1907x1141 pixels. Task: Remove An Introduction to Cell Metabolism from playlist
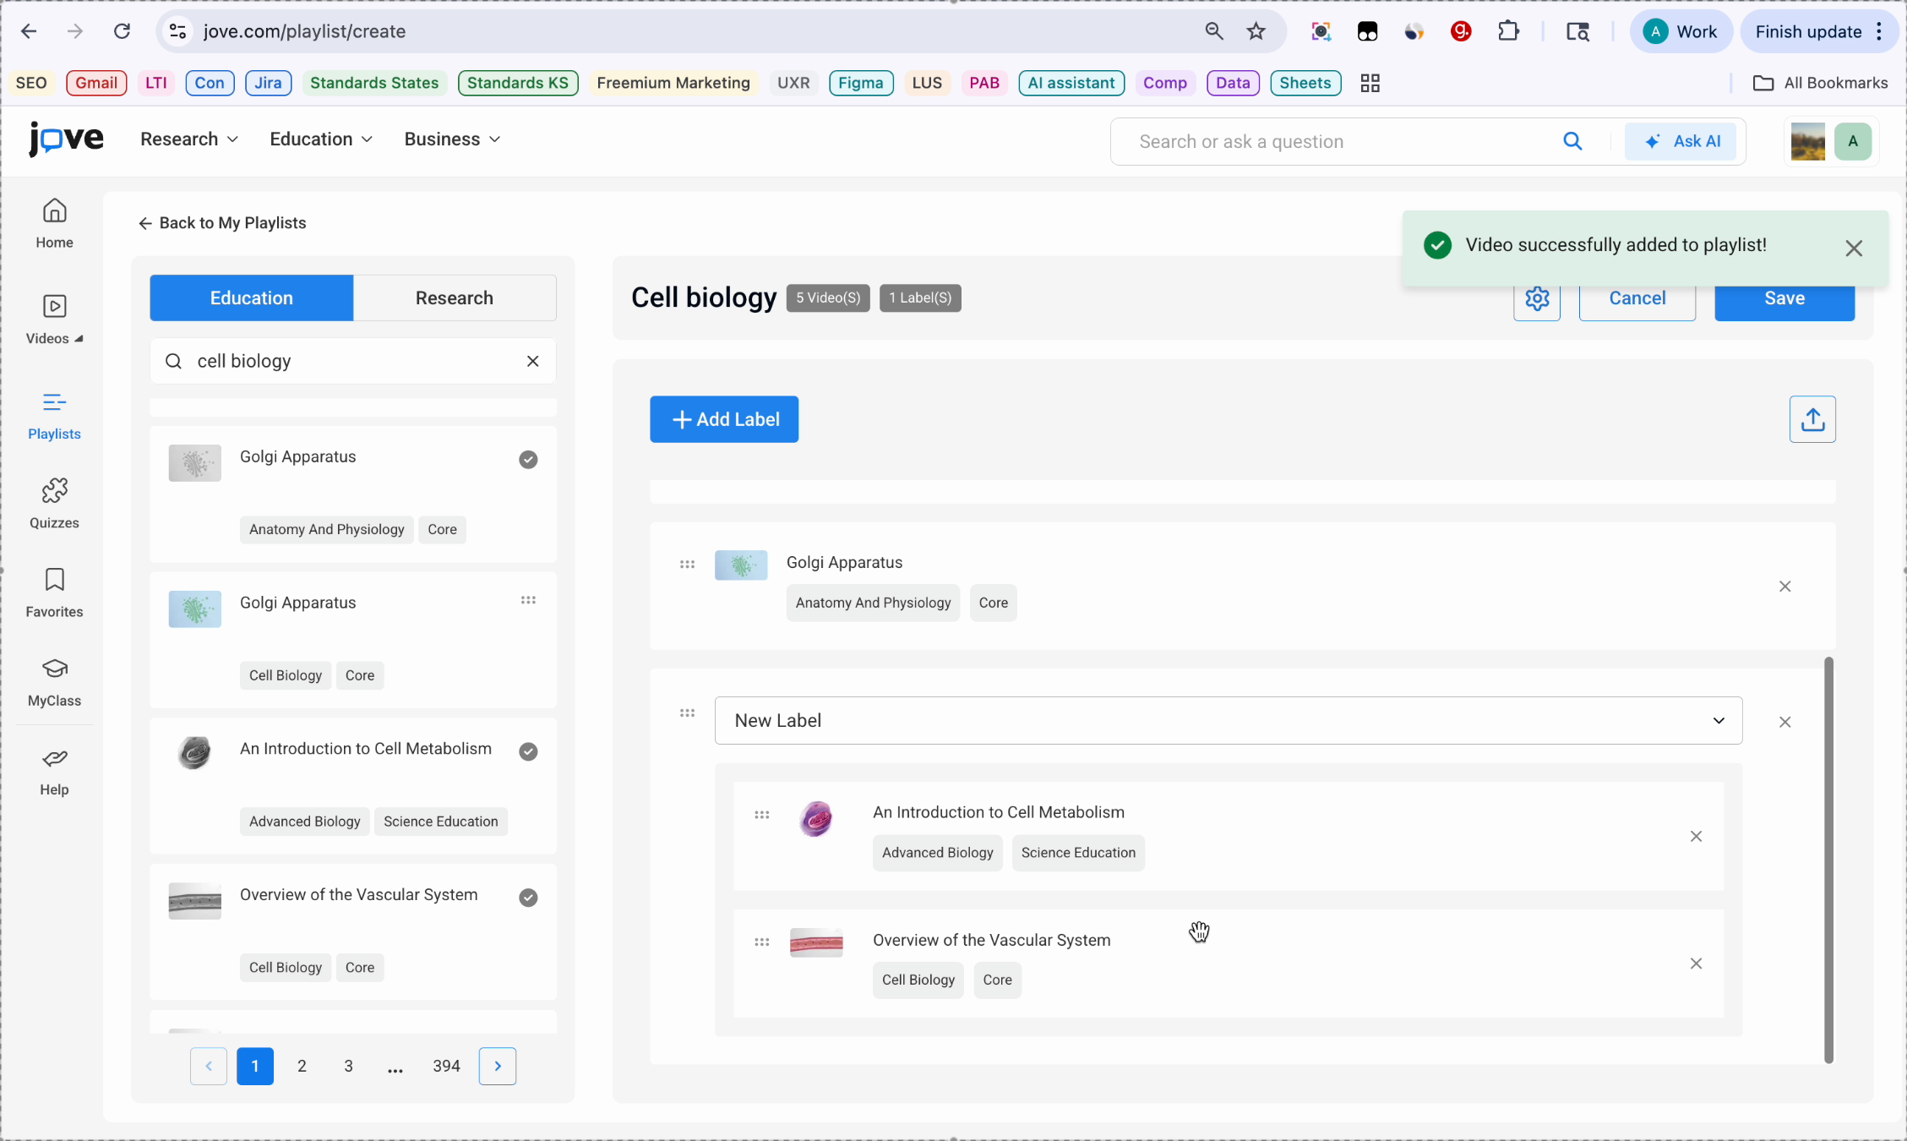coord(1696,837)
